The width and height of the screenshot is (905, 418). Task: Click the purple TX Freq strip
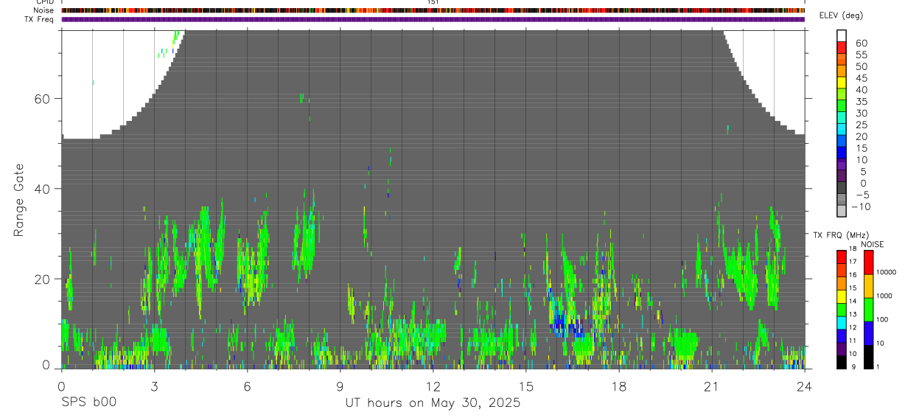pyautogui.click(x=433, y=19)
